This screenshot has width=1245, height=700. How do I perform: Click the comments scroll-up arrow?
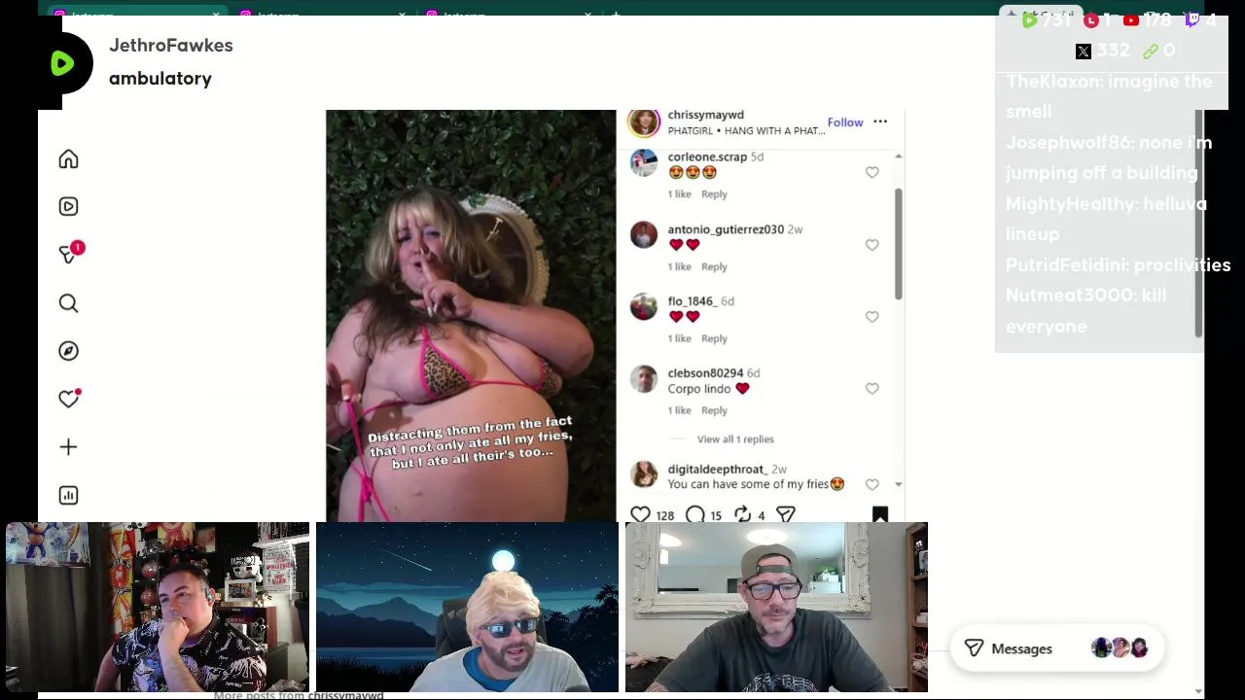(x=898, y=156)
